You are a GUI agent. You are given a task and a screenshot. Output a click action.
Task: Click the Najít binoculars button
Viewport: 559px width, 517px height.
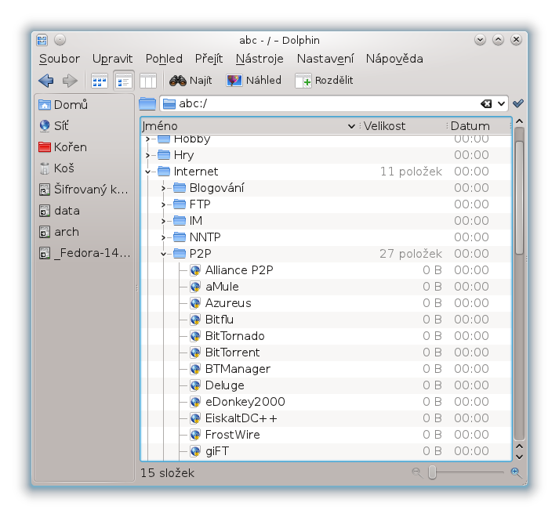click(x=191, y=81)
